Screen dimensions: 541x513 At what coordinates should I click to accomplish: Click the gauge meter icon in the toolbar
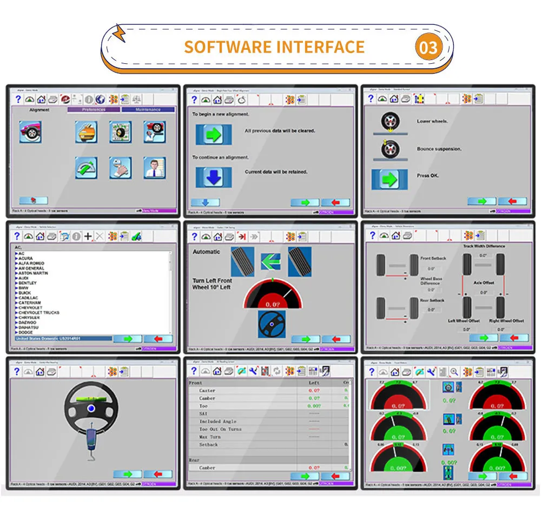(x=29, y=99)
